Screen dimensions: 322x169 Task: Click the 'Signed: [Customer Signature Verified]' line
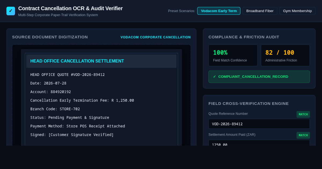[72, 135]
